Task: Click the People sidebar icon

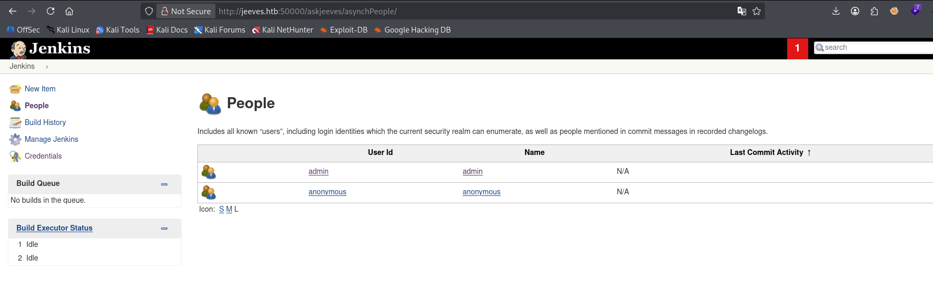Action: (15, 106)
